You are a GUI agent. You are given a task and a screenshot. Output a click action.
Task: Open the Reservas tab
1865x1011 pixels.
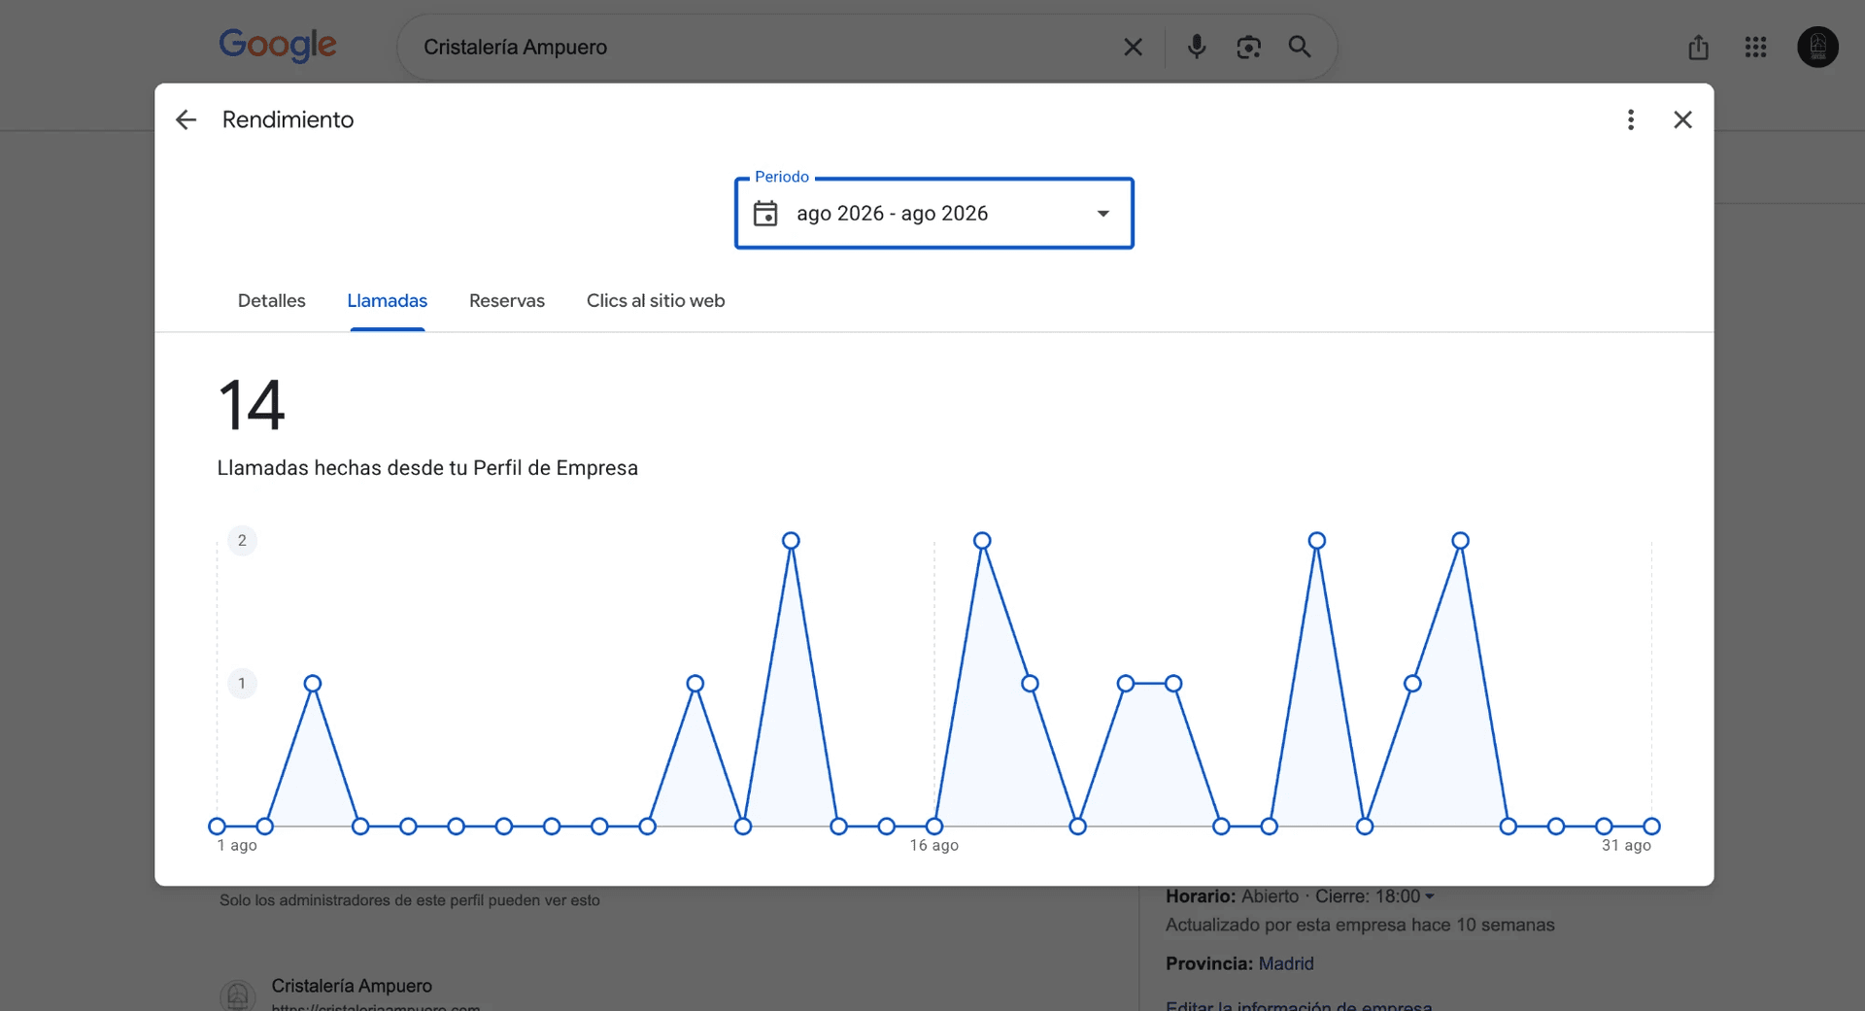coord(507,301)
